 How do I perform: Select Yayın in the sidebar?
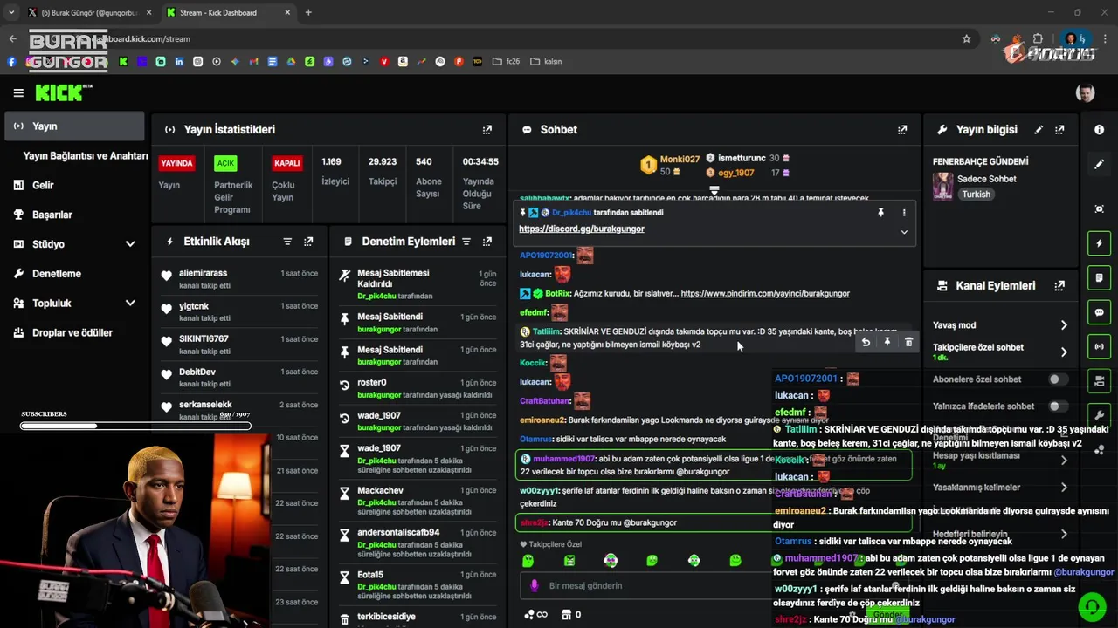74,126
